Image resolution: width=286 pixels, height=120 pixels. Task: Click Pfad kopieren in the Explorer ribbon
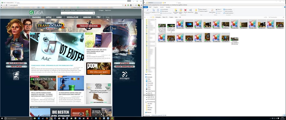click(x=164, y=11)
